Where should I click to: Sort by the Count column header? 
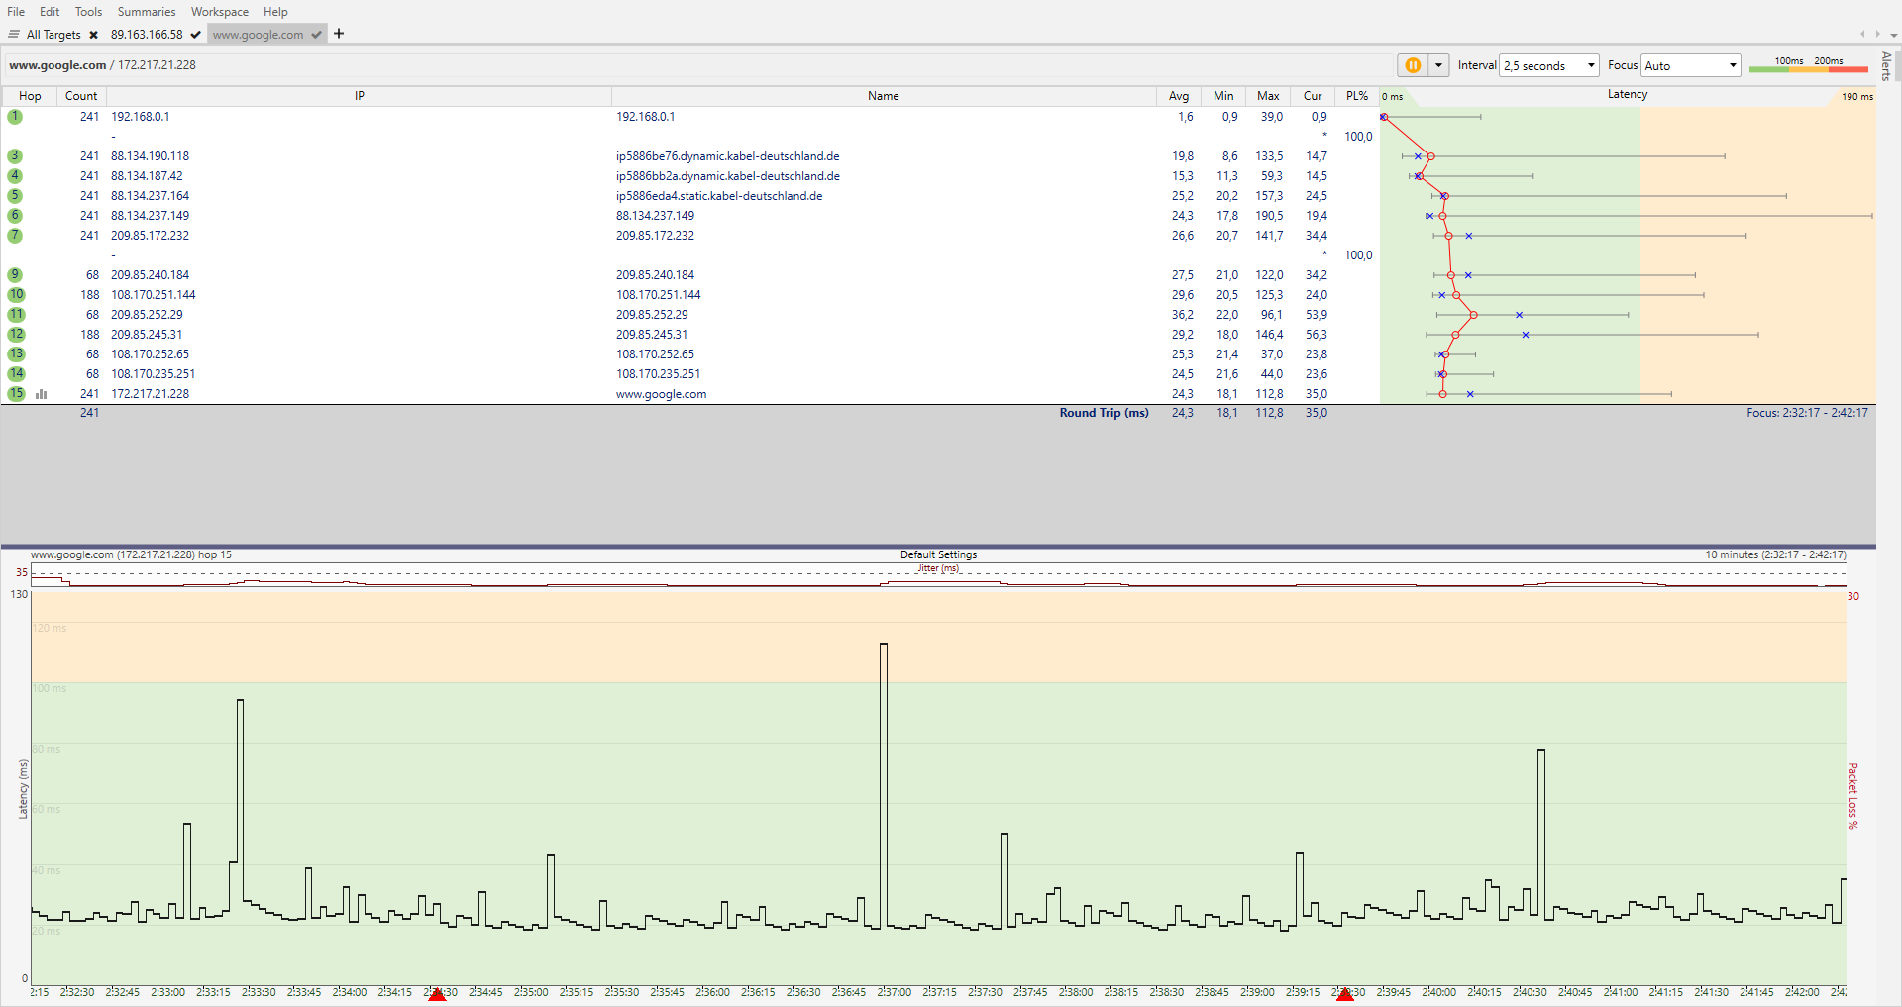pyautogui.click(x=81, y=96)
